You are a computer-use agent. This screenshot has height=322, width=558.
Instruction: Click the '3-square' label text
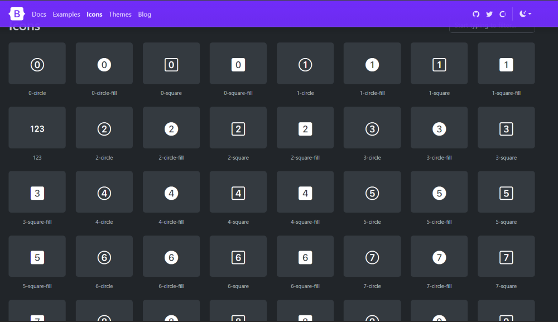point(506,157)
